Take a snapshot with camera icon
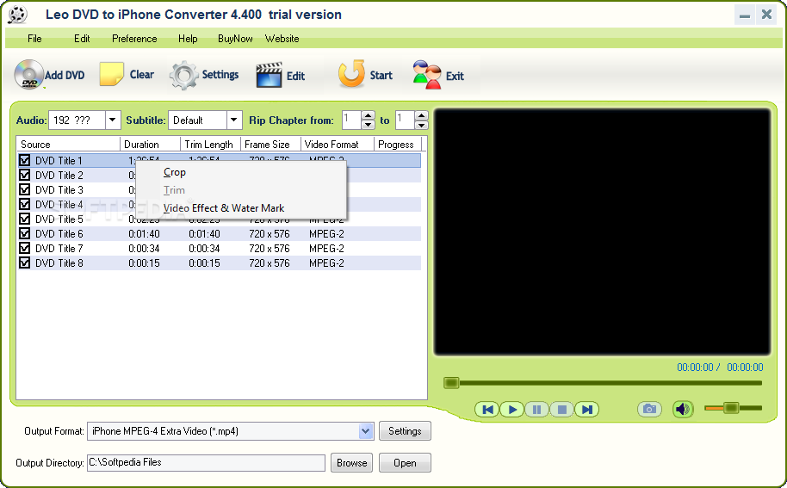Viewport: 787px width, 488px height. point(649,410)
